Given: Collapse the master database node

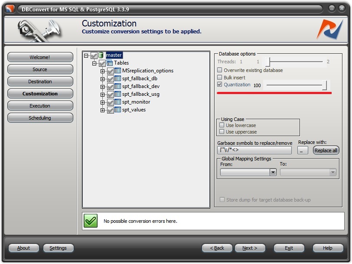Looking at the screenshot, I should pyautogui.click(x=86, y=55).
